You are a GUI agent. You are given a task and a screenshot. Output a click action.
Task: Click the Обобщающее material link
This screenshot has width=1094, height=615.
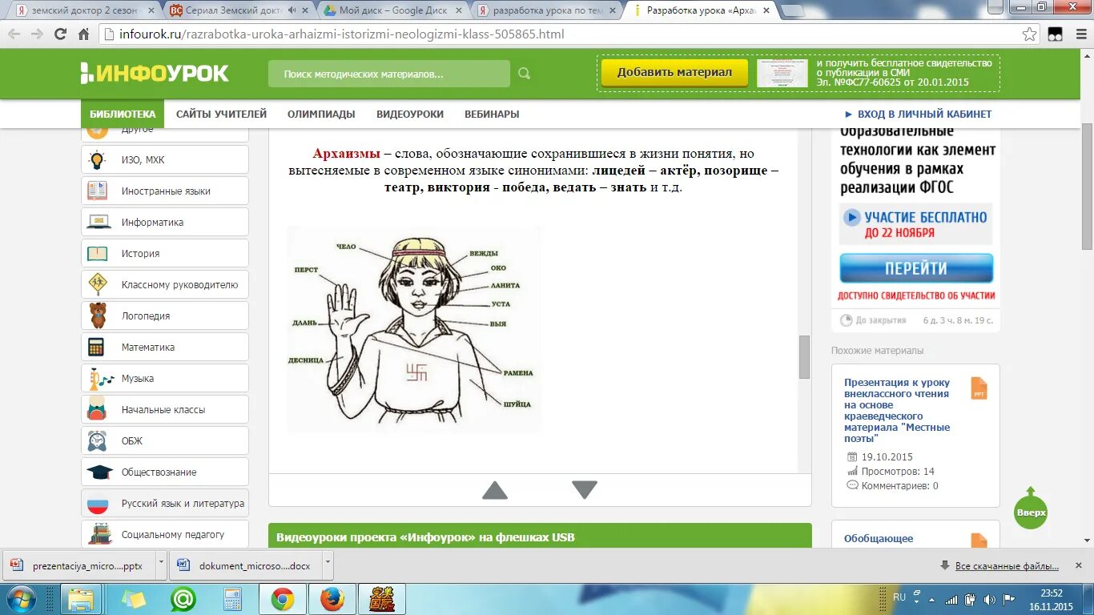coord(879,539)
